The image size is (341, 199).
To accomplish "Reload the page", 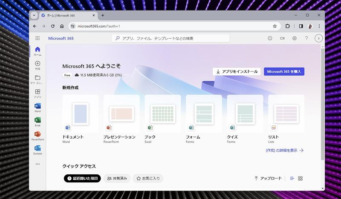I will [x=52, y=26].
